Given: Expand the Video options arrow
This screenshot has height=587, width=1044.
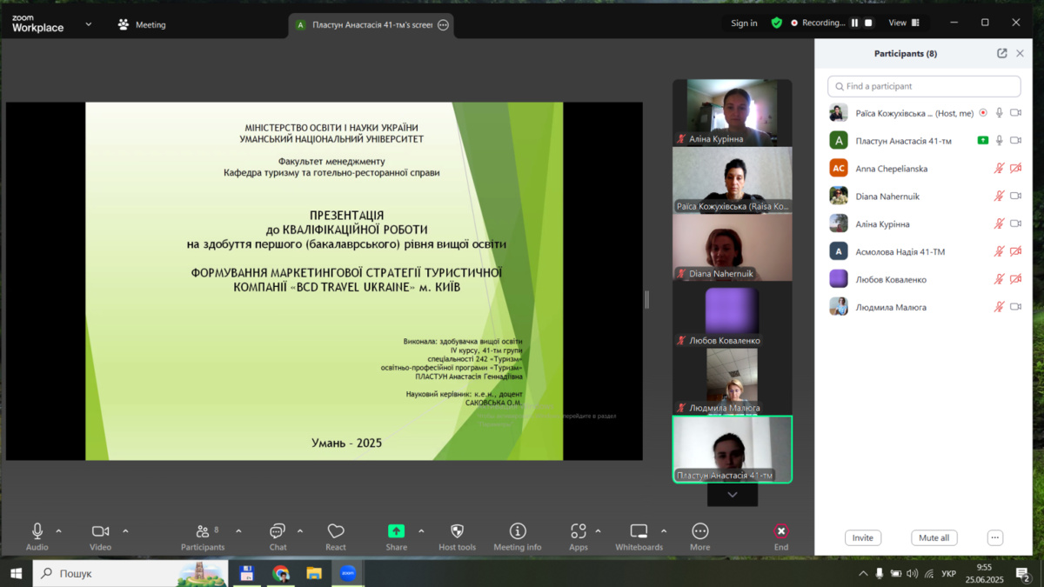Looking at the screenshot, I should [x=125, y=530].
